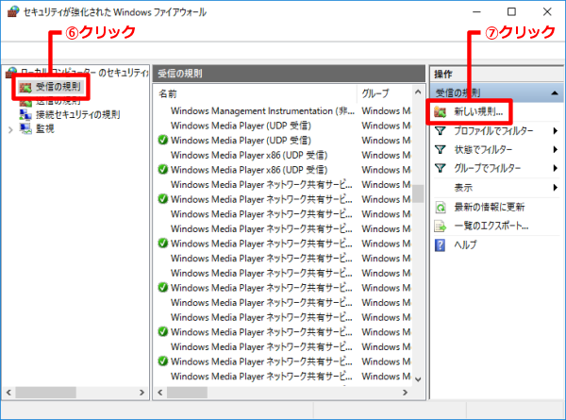Click the rules list vertical scrollbar thumb
The image size is (566, 420).
pyautogui.click(x=418, y=193)
